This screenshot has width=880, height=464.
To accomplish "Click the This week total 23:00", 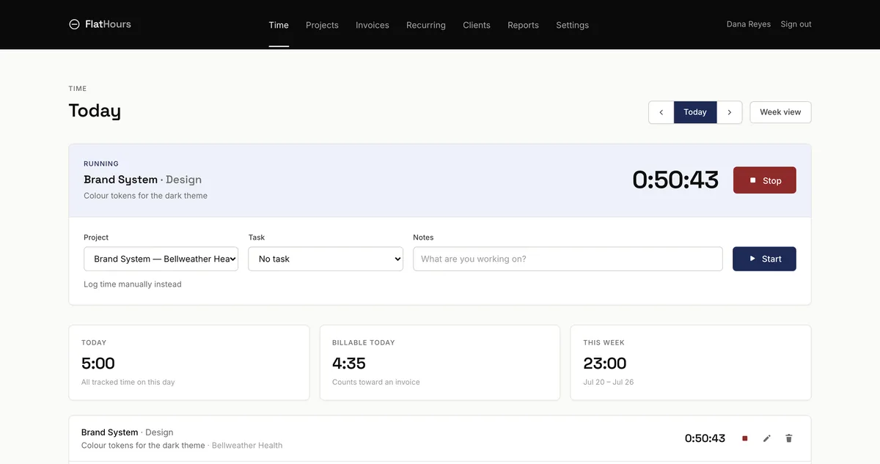I will (x=605, y=364).
